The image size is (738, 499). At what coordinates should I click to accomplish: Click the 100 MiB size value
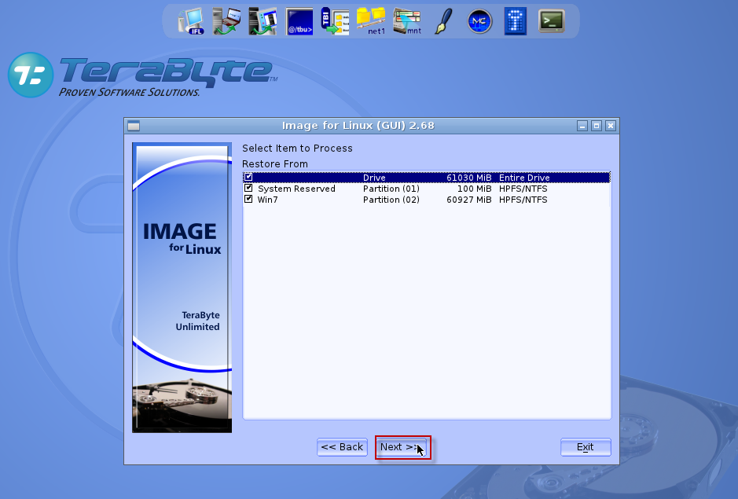pyautogui.click(x=475, y=189)
